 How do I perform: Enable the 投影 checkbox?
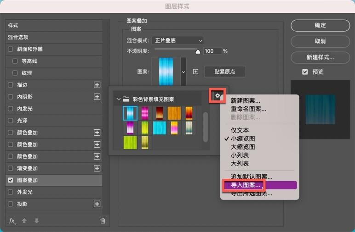pyautogui.click(x=11, y=204)
